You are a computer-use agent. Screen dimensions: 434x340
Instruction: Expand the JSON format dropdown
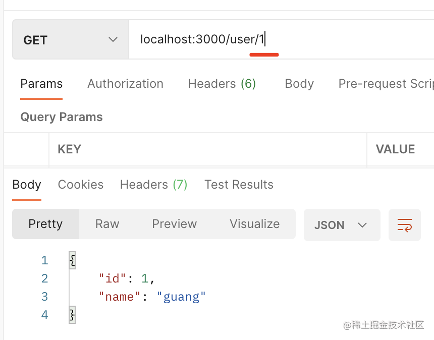pos(342,225)
